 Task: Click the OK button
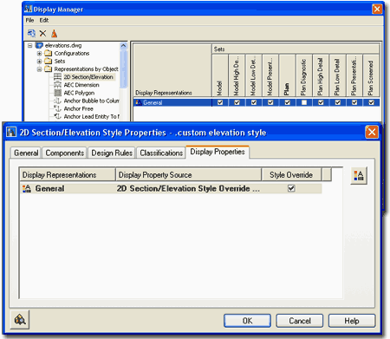tap(247, 321)
